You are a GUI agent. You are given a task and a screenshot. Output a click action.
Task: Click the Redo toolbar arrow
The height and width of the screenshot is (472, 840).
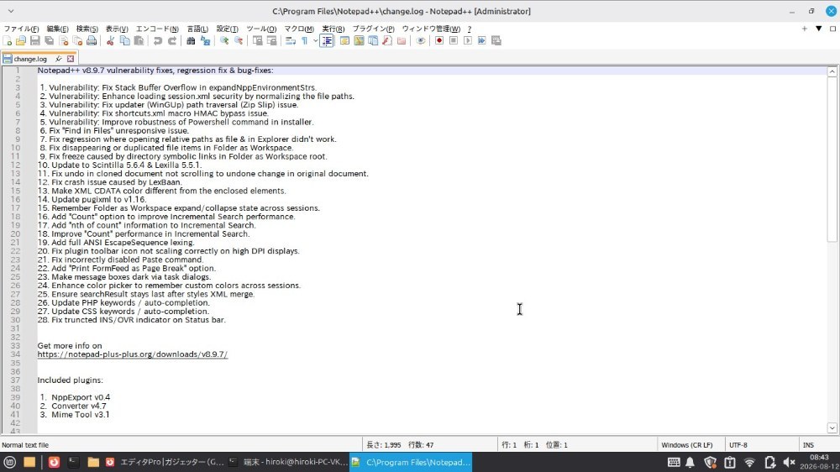pyautogui.click(x=172, y=40)
